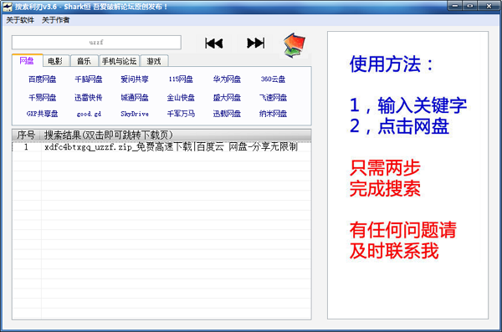Search using 千脑网盘
Image resolution: width=502 pixels, height=332 pixels.
[89, 79]
